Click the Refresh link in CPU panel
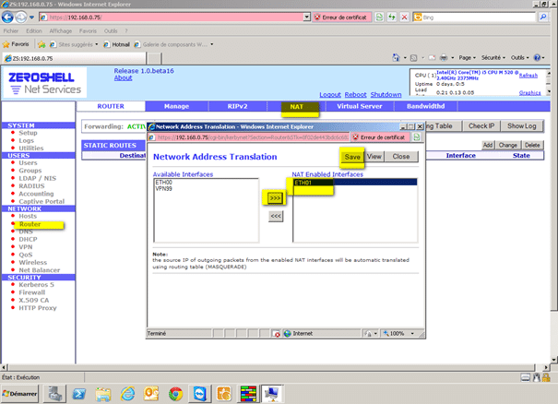This screenshot has height=404, width=558. pyautogui.click(x=528, y=76)
